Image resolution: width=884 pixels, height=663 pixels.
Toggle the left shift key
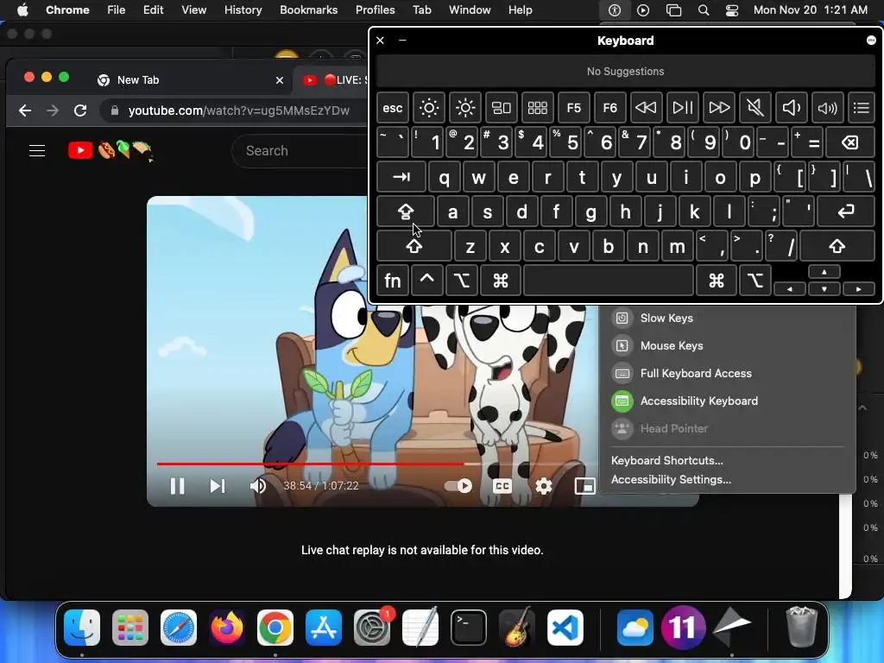414,246
